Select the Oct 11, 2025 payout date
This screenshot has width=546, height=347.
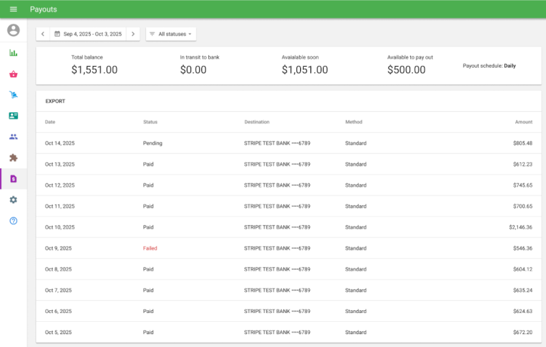click(59, 206)
